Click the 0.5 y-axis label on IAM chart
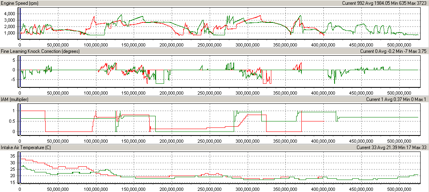Viewport: 429px width, 192px height. point(12,121)
